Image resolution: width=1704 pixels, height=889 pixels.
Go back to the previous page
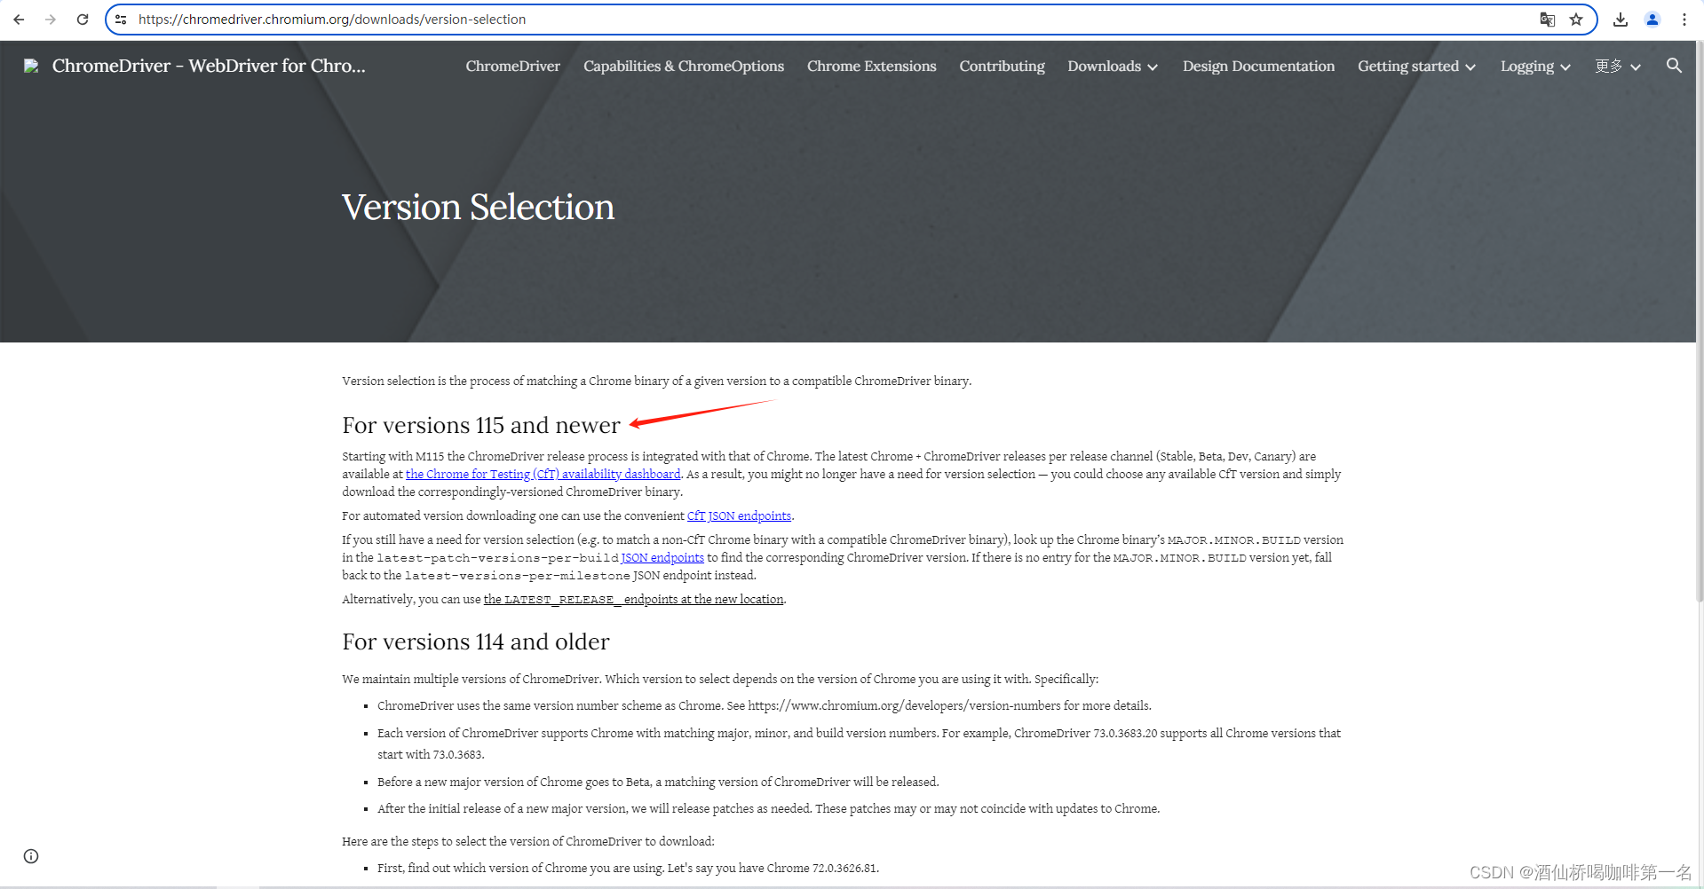19,20
